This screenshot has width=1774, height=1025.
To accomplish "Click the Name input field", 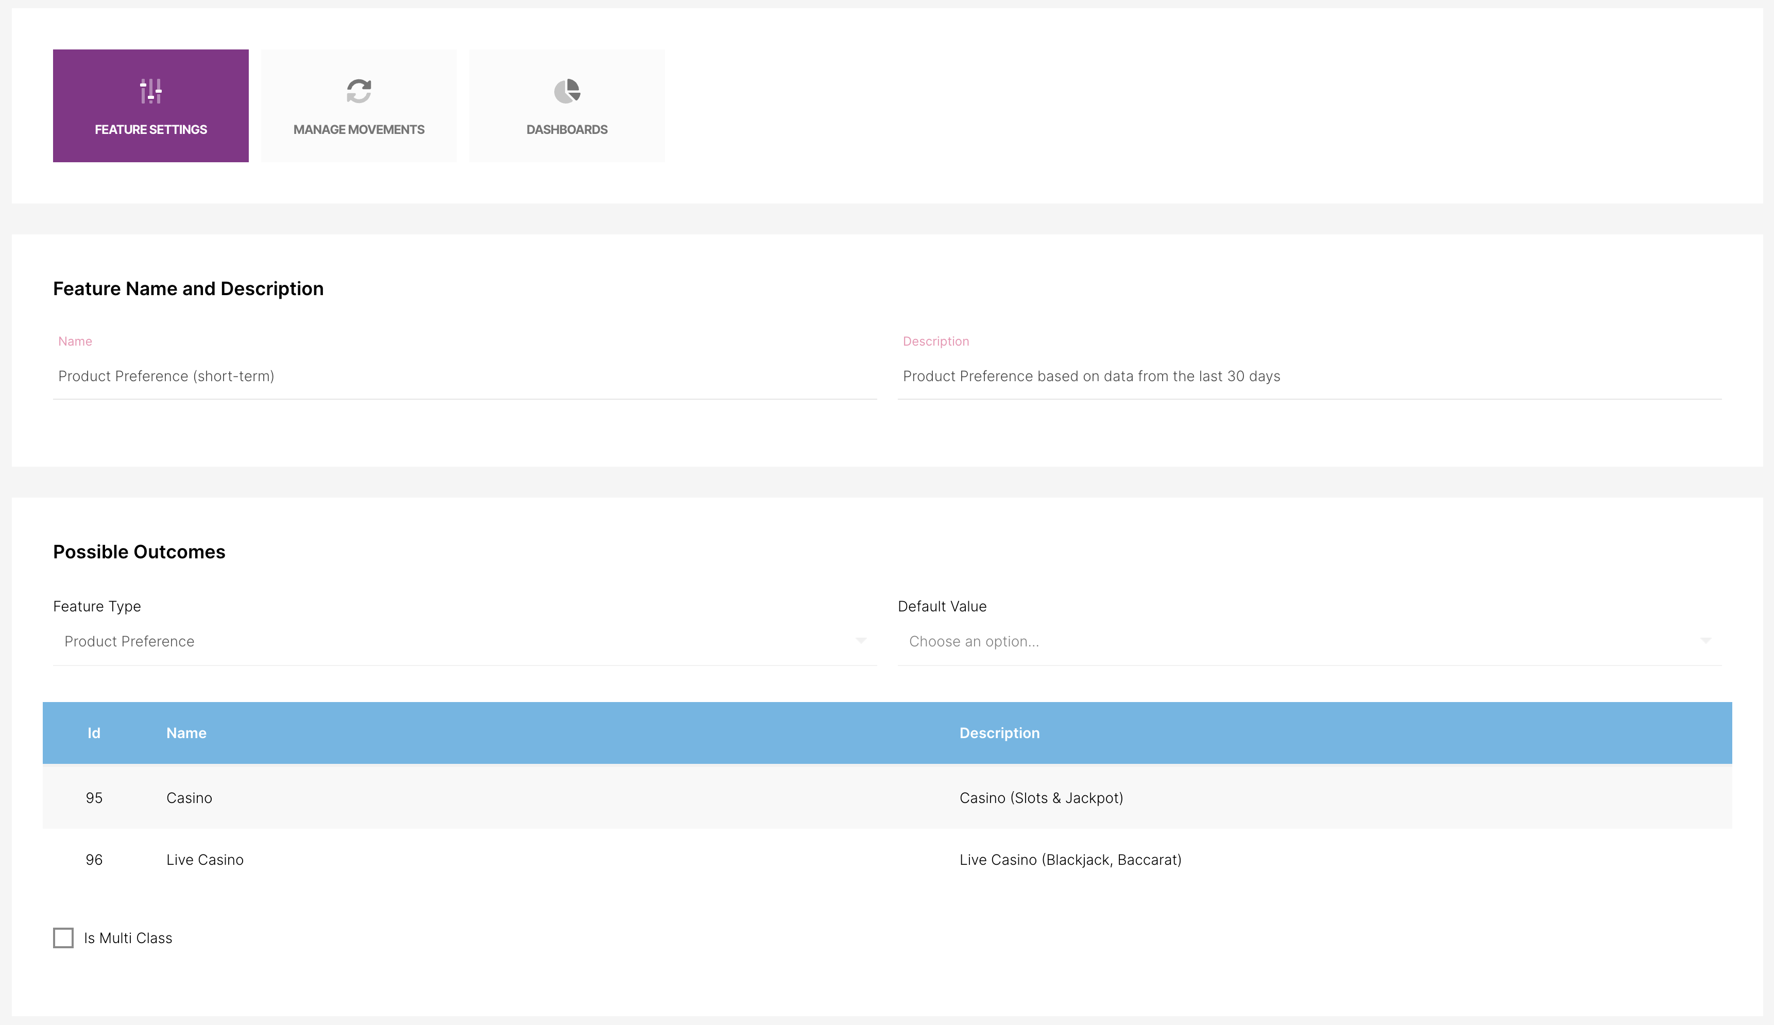I will point(465,377).
